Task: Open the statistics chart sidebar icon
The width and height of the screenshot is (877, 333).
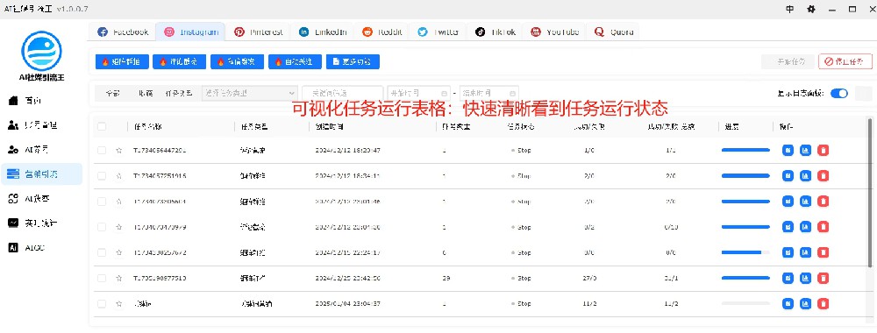Action: [13, 223]
